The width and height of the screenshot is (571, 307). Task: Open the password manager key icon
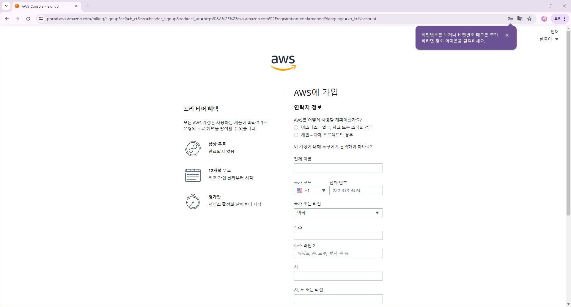[x=510, y=19]
